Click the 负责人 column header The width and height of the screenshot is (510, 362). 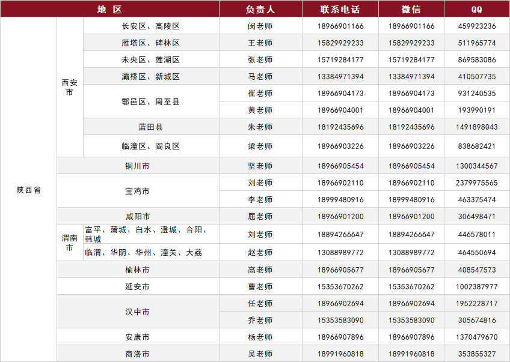pos(260,9)
